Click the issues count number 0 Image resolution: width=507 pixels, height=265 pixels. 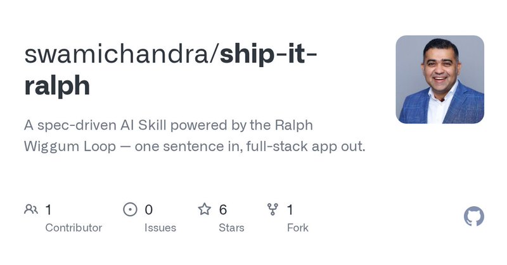pyautogui.click(x=149, y=209)
